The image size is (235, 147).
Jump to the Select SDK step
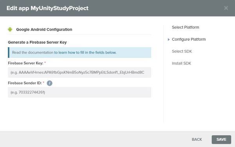(x=182, y=51)
